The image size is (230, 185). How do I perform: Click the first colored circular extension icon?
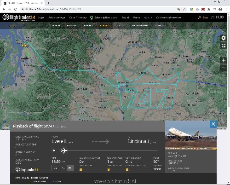pos(191,9)
